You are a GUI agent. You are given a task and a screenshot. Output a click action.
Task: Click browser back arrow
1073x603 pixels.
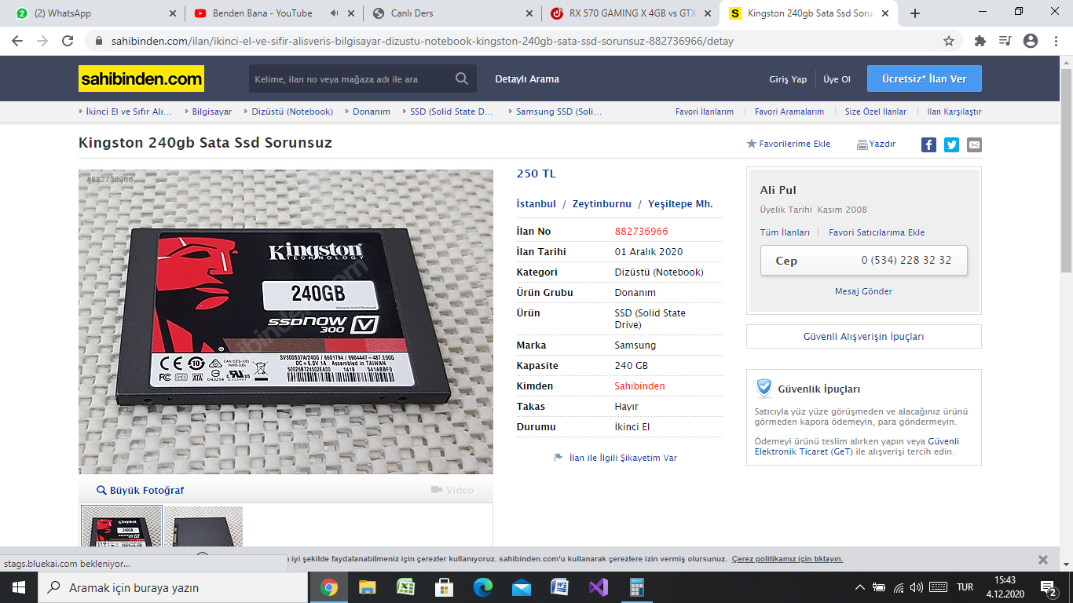(x=17, y=41)
